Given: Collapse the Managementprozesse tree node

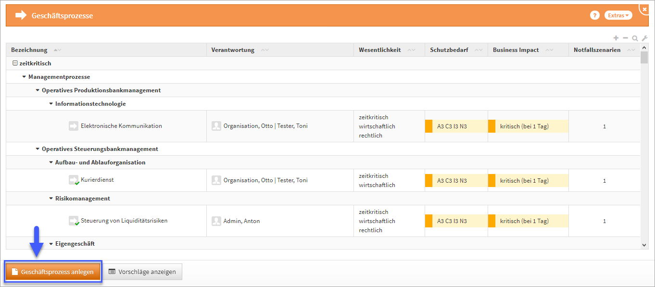Looking at the screenshot, I should click(24, 77).
